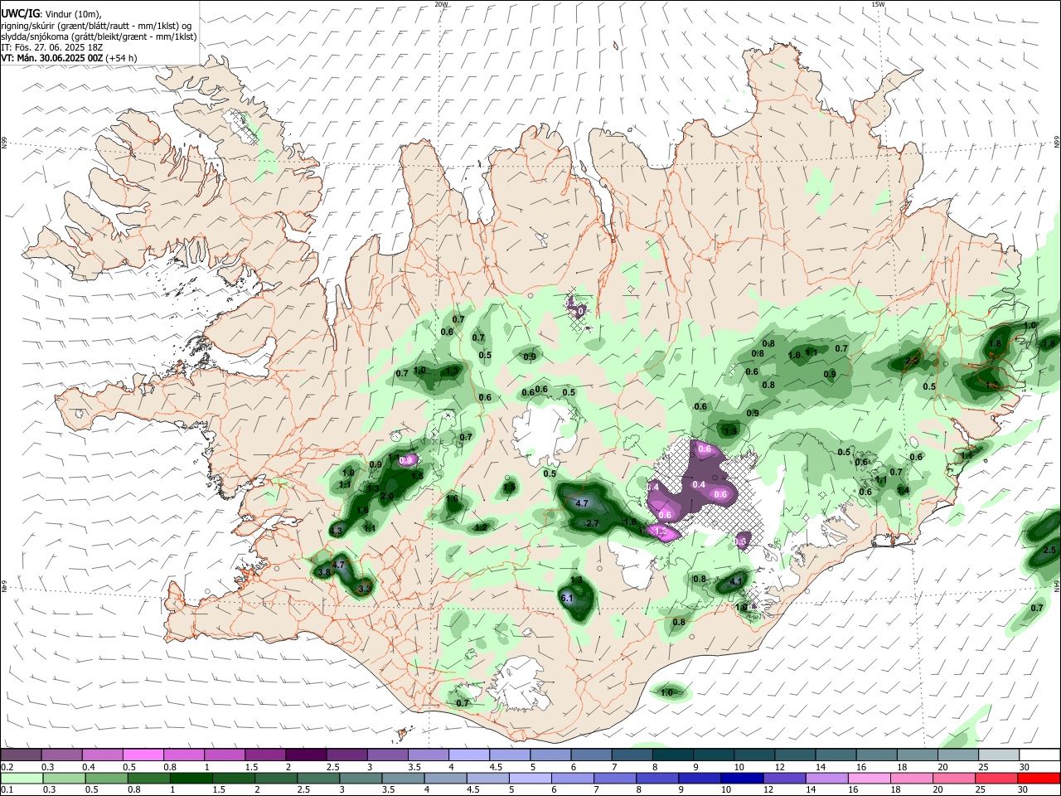This screenshot has width=1061, height=796.
Task: Select rain scale swatch between 5 and 6
Action: (x=529, y=779)
